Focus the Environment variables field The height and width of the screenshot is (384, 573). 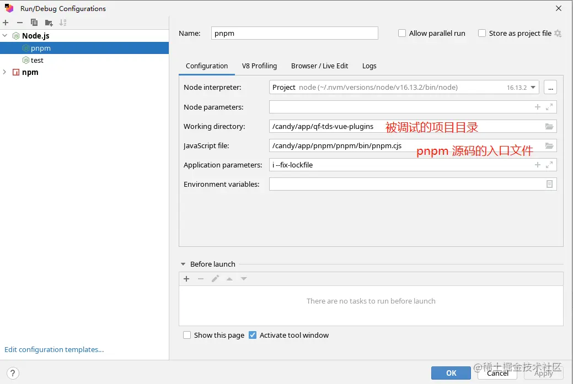413,184
